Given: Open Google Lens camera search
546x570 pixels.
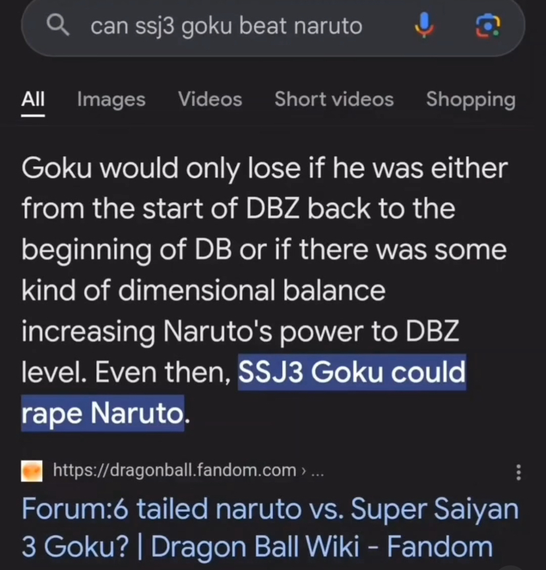Looking at the screenshot, I should pos(488,26).
